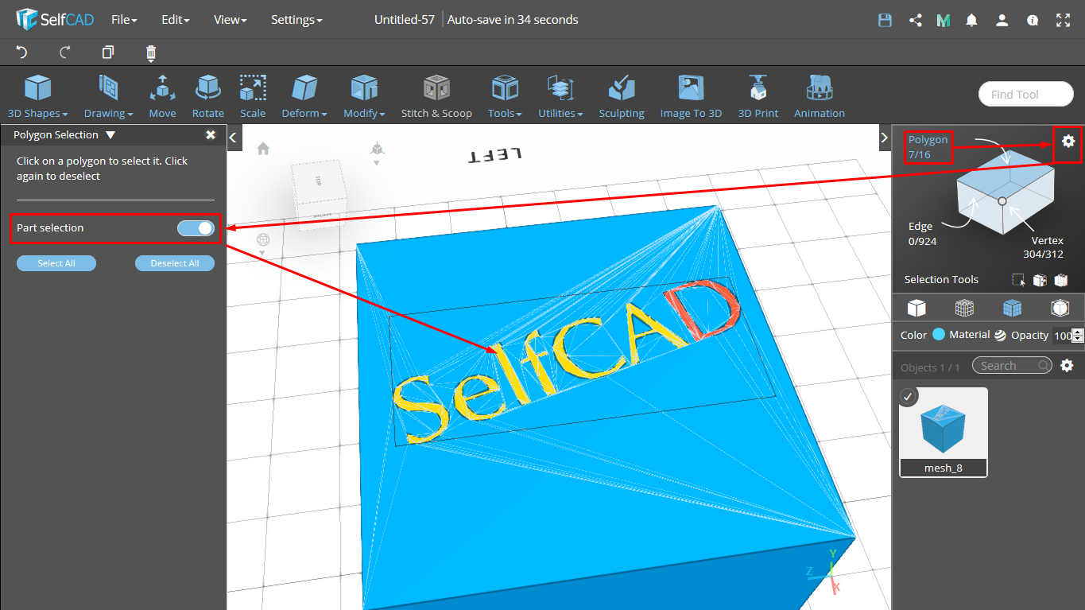
Task: Enable Vertex selection mode
Action: (x=1043, y=247)
